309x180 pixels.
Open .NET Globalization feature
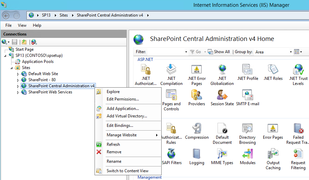pyautogui.click(x=222, y=75)
